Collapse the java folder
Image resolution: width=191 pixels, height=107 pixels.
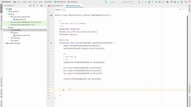7,14
